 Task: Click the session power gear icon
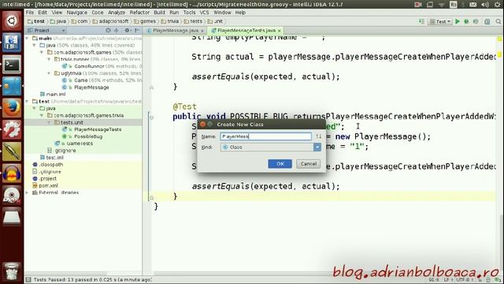497,4
